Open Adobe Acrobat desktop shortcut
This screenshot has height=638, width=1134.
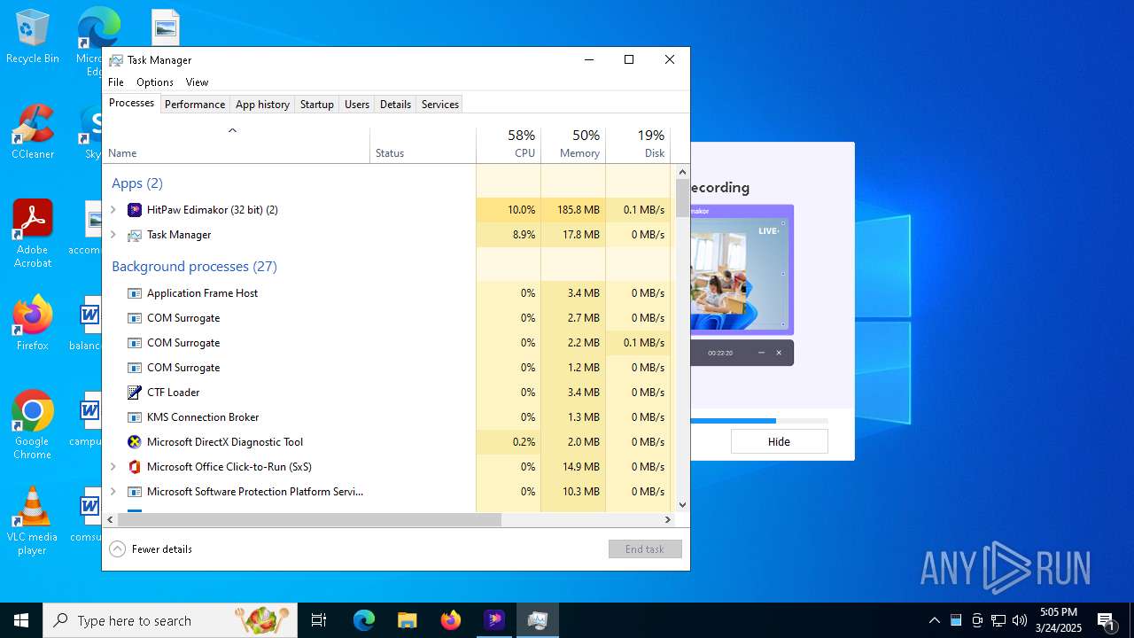33,234
